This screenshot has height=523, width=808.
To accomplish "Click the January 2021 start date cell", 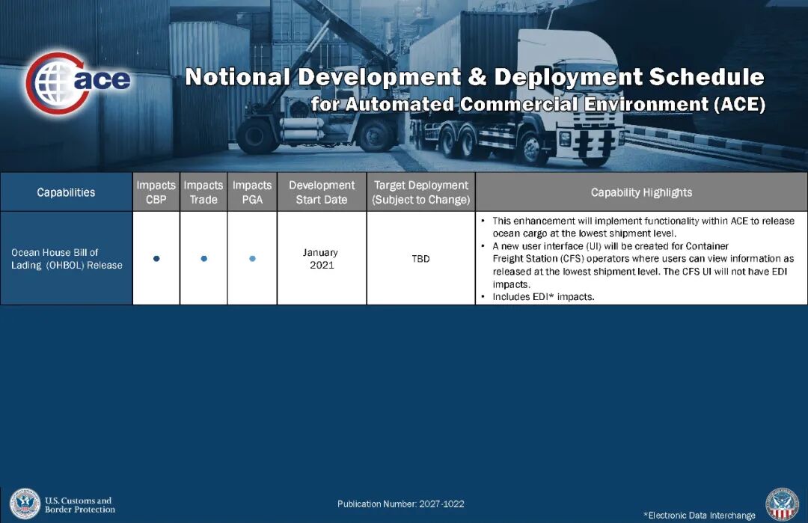I will point(322,259).
